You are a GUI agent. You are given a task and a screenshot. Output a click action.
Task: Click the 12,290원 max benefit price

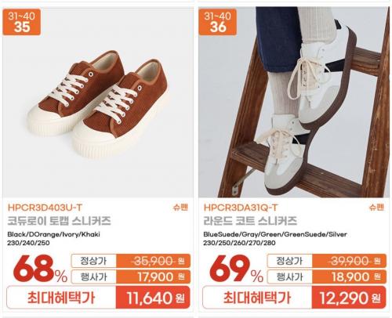(349, 298)
